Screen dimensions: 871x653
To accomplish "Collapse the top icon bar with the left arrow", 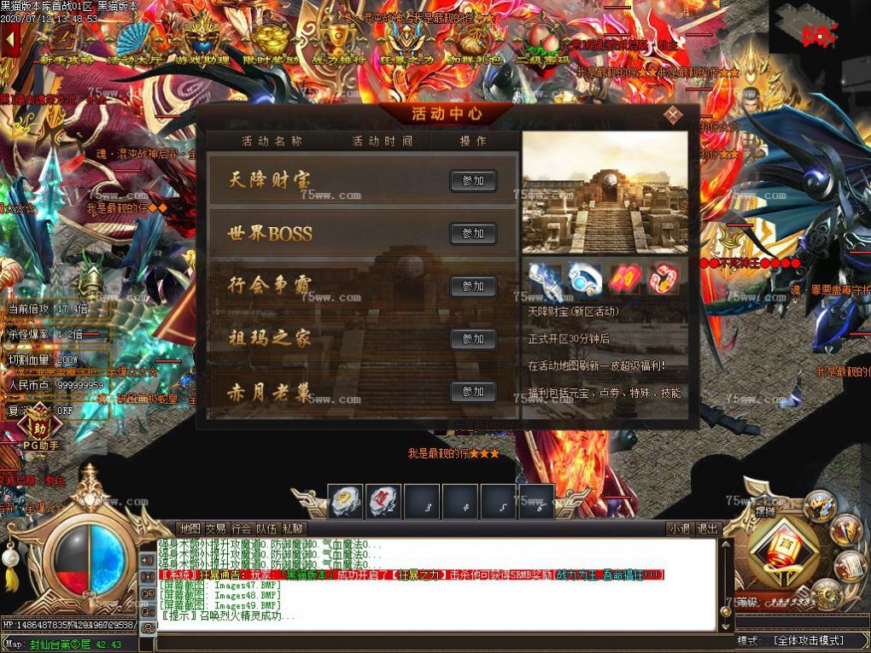I will click(10, 40).
